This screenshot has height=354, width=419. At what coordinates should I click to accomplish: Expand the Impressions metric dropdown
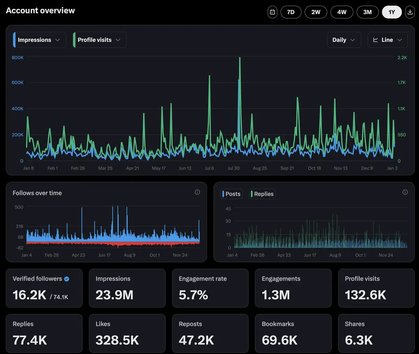coord(58,40)
